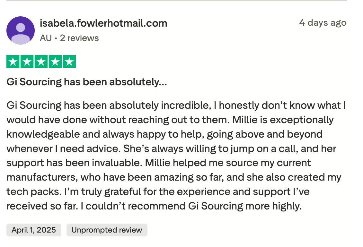The image size is (363, 247).
Task: Open the reviewer's 2 reviews count
Action: (79, 38)
